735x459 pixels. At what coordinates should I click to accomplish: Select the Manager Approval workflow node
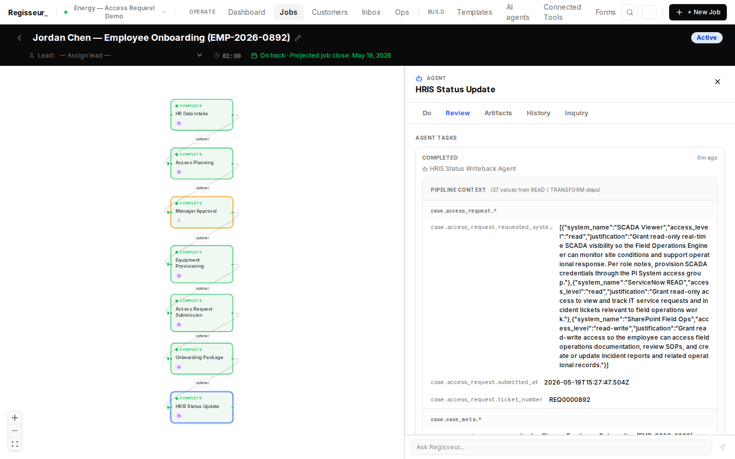(202, 212)
